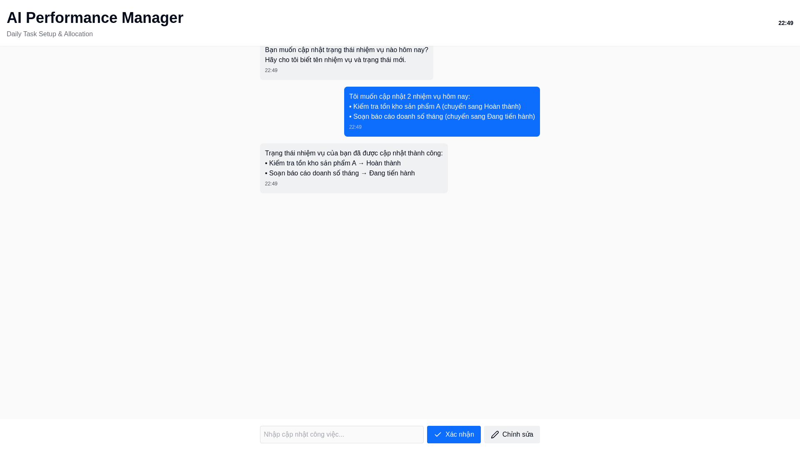Click the 'Hãy cho tôi biết tên nhiệm vụ' line
The image size is (800, 450).
(x=335, y=60)
